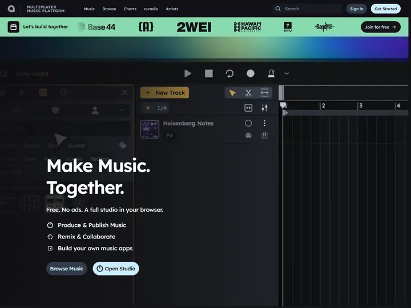
Task: Click bar 2 on timeline ruler
Action: pos(324,106)
